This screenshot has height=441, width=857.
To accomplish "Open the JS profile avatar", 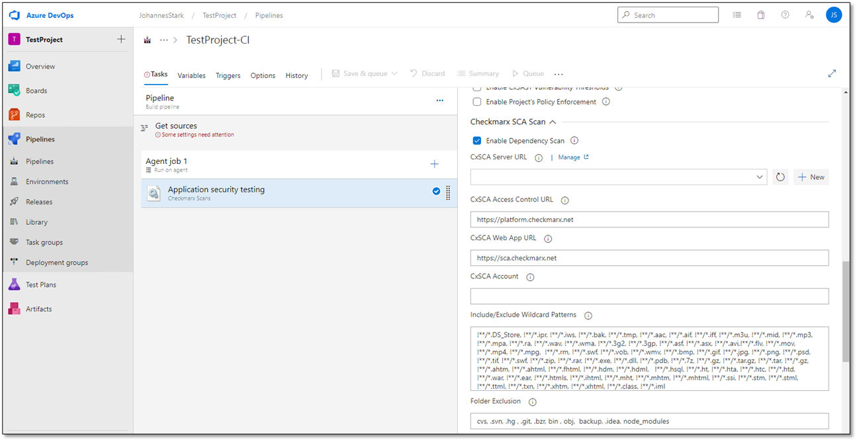I will tap(834, 15).
